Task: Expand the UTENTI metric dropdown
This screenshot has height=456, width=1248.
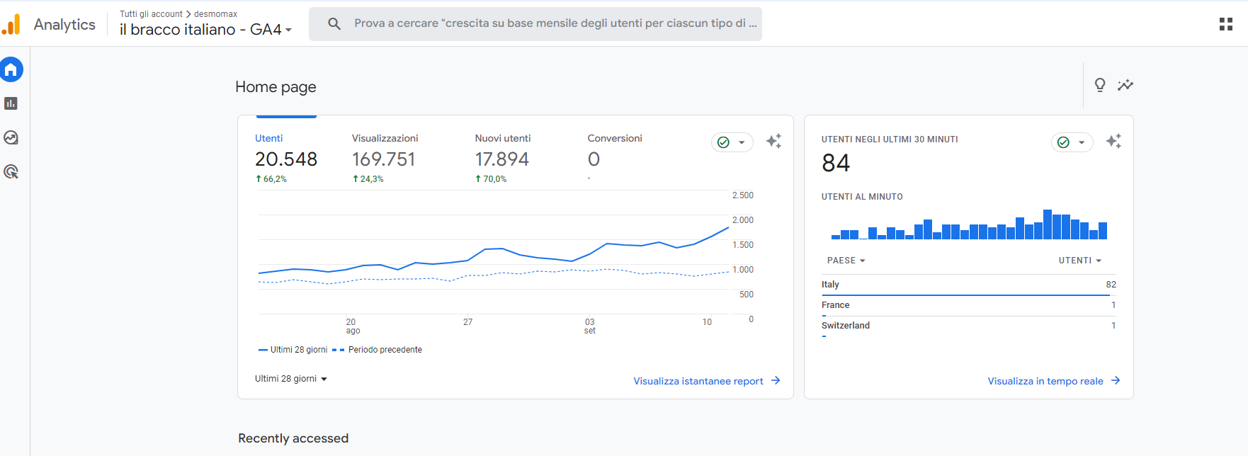Action: click(1079, 261)
